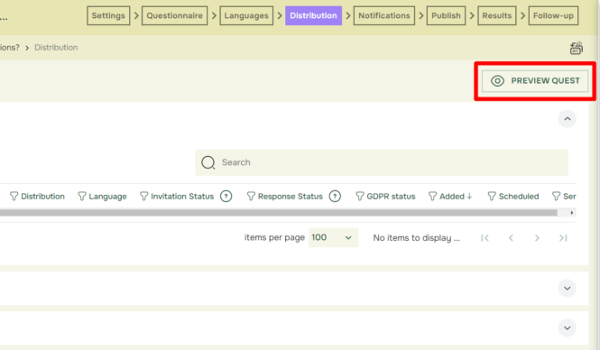Click the Language column header
The image size is (600, 350).
pos(107,197)
